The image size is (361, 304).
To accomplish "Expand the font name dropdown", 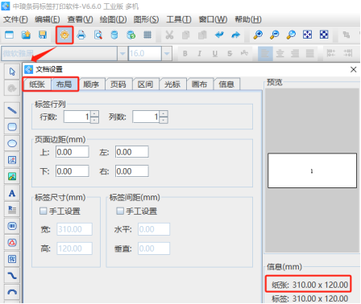I will [122, 53].
